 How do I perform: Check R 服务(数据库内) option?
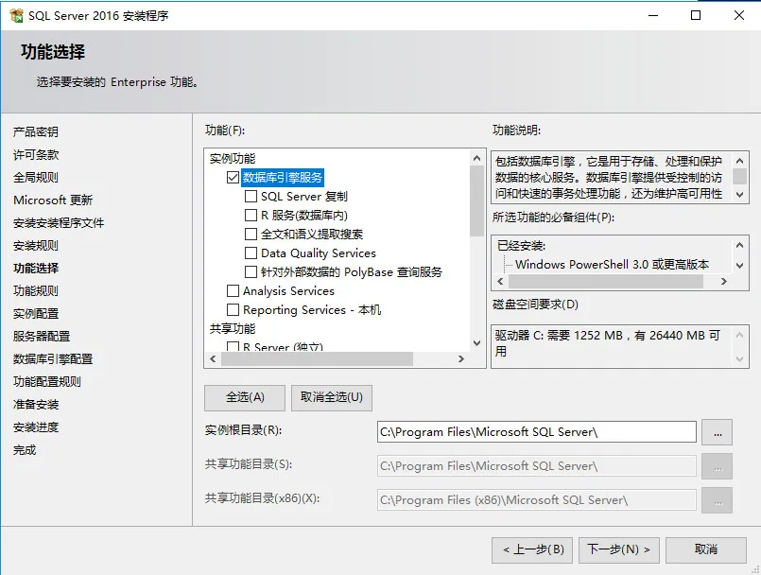(251, 215)
